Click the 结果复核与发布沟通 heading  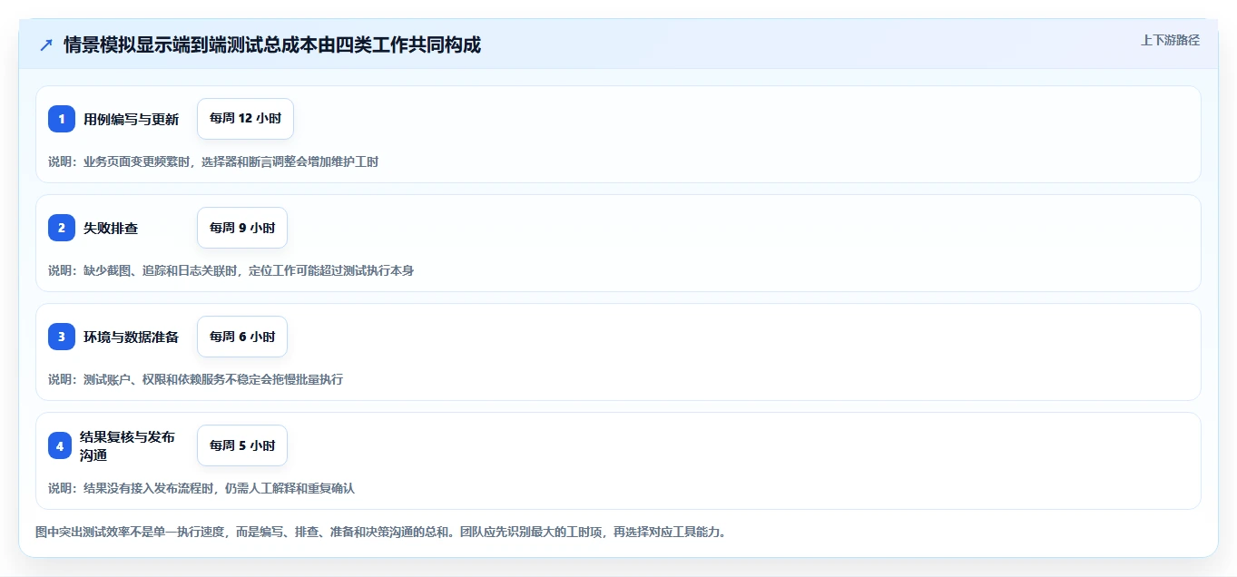(x=127, y=445)
